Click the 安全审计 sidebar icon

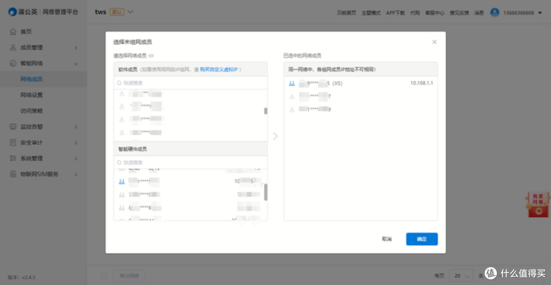[13, 143]
